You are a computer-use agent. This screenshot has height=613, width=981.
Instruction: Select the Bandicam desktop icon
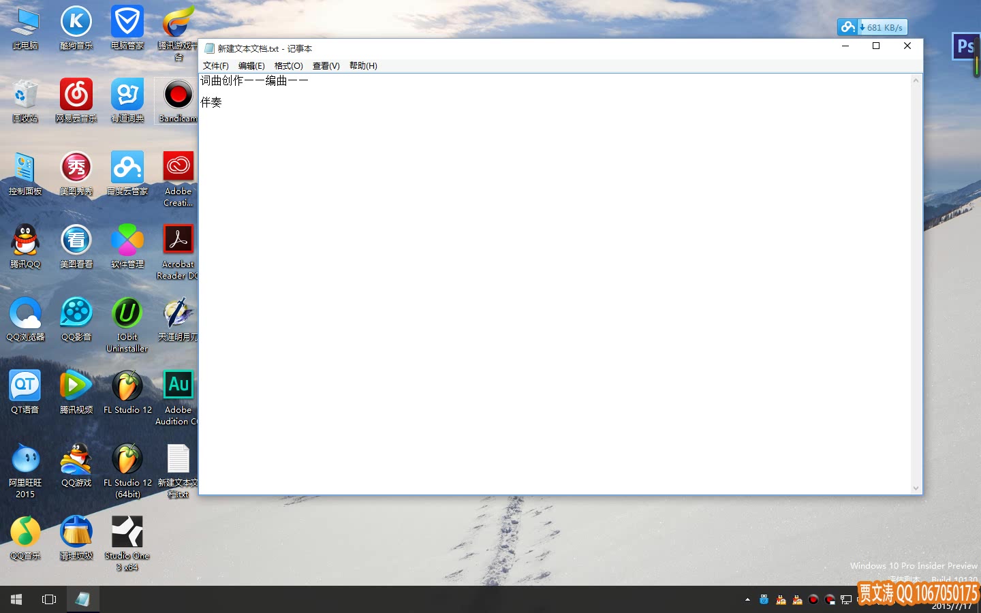tap(178, 101)
